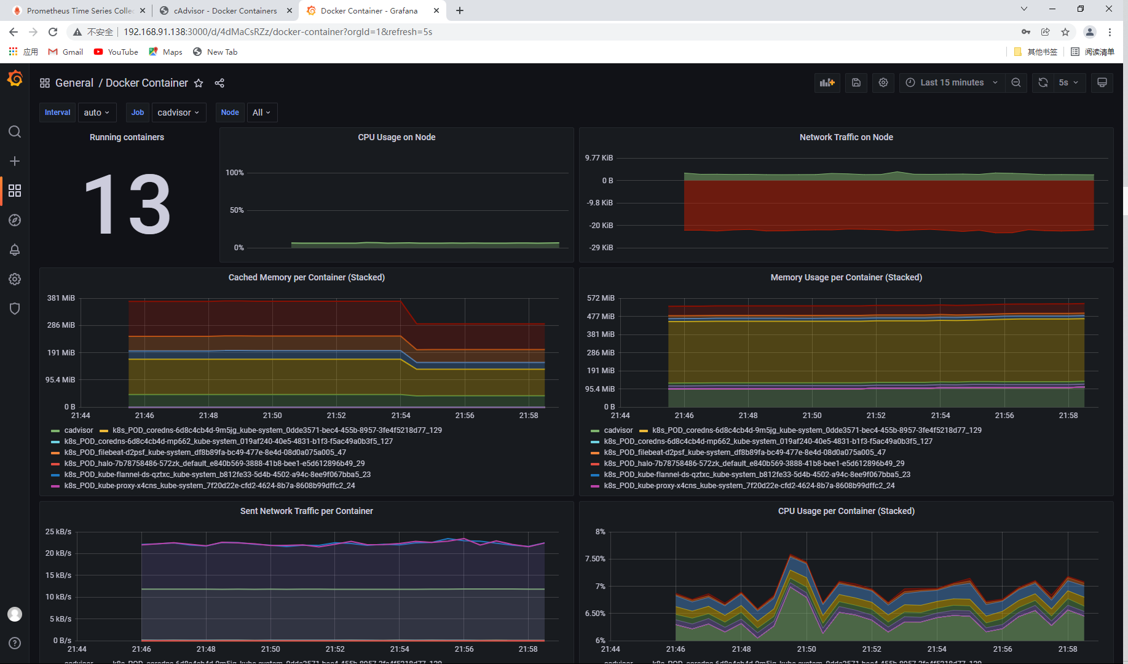Screen dimensions: 1128x664
Task: Open the saved passwords key icon
Action: point(1026,32)
